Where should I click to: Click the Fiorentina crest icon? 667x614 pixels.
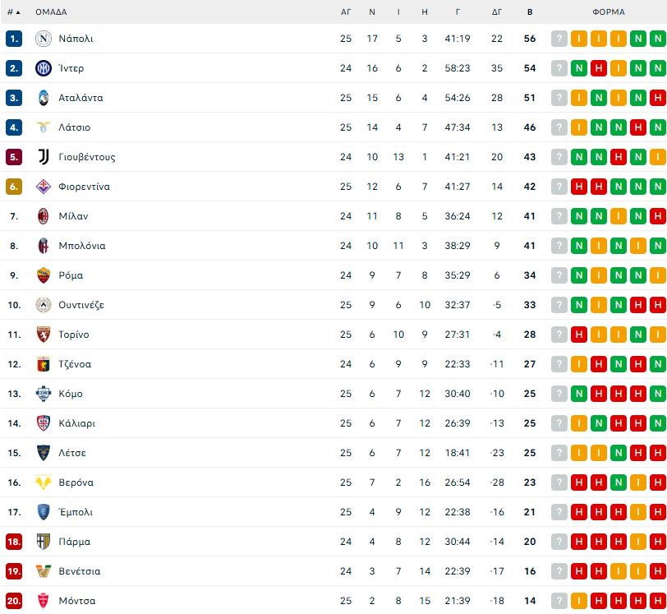tap(44, 187)
